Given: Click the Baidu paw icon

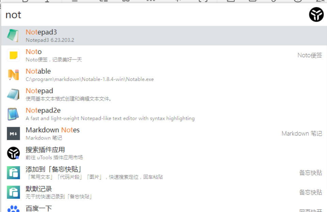Looking at the screenshot, I should tap(13, 209).
